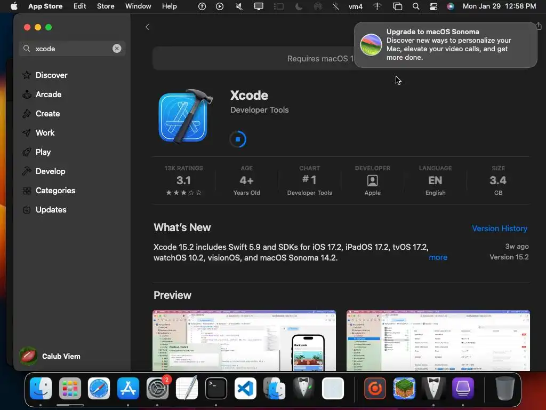Viewport: 546px width, 410px height.
Task: Open Version History link
Action: (x=499, y=228)
